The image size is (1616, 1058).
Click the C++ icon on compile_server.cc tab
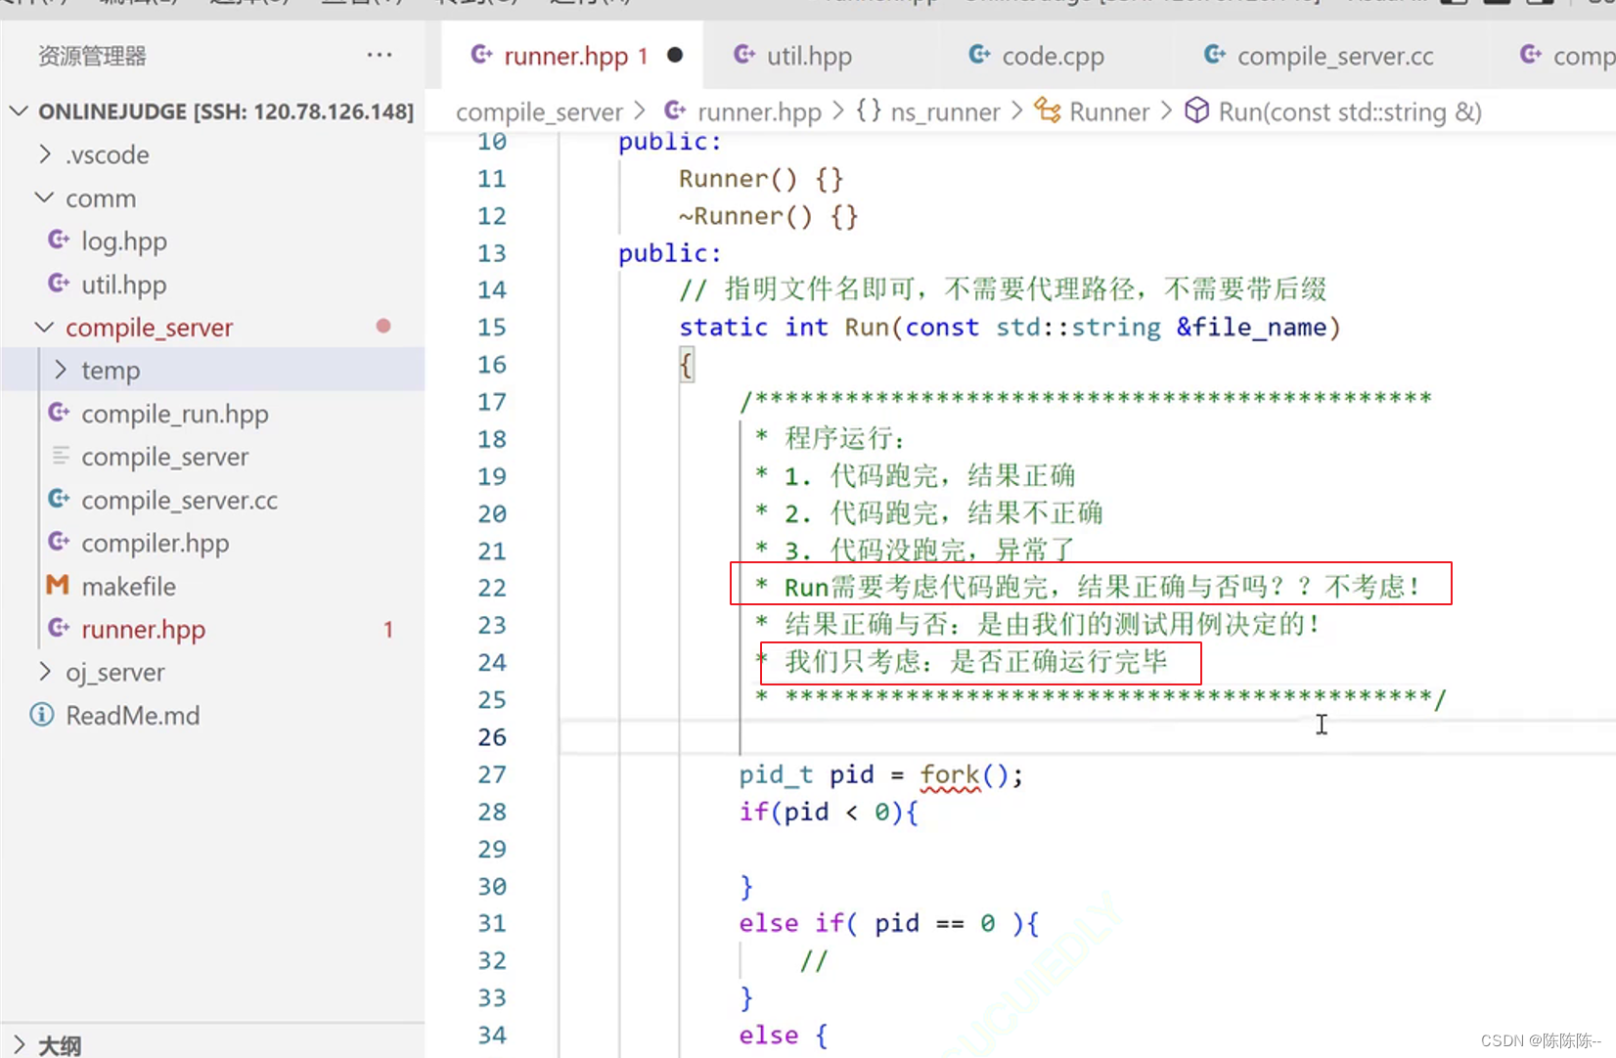point(1215,55)
